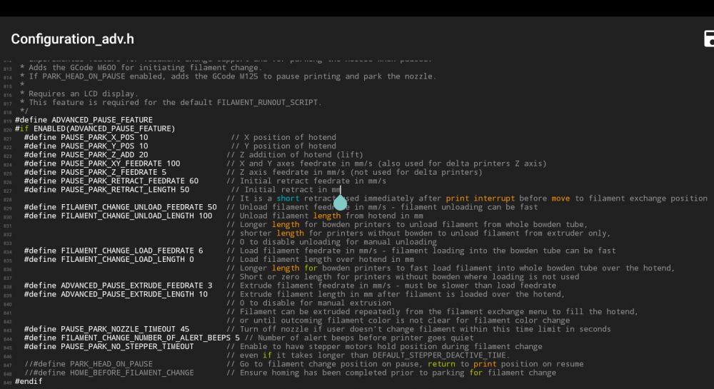Click the FILAMENT_CHANGE_UNLOAD_LENGTH 100 define
Screen dimensions: 714x389
(118, 216)
